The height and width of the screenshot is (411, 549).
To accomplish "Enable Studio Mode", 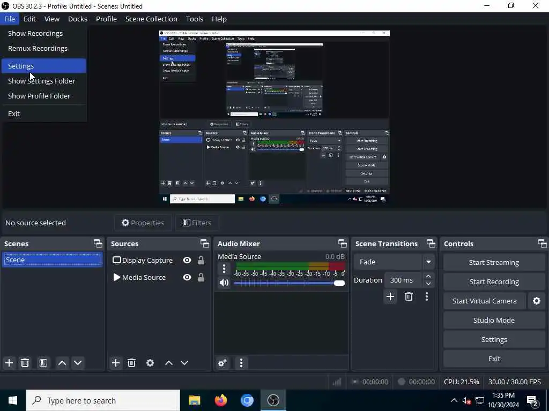I will 494,320.
